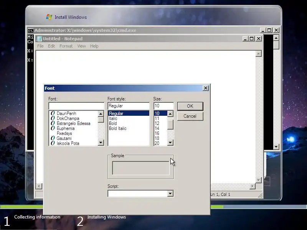Open the Script dropdown
307x230 pixels.
[170, 194]
